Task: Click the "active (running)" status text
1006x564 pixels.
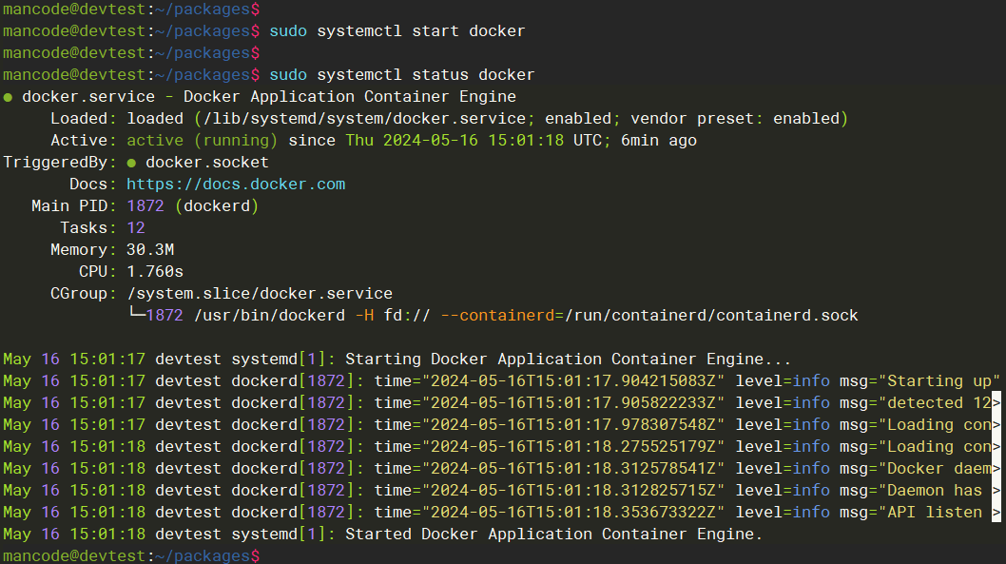Action: point(202,141)
